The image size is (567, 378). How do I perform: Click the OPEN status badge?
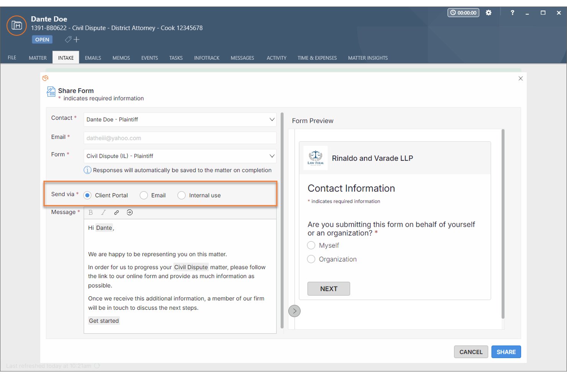[x=42, y=39]
